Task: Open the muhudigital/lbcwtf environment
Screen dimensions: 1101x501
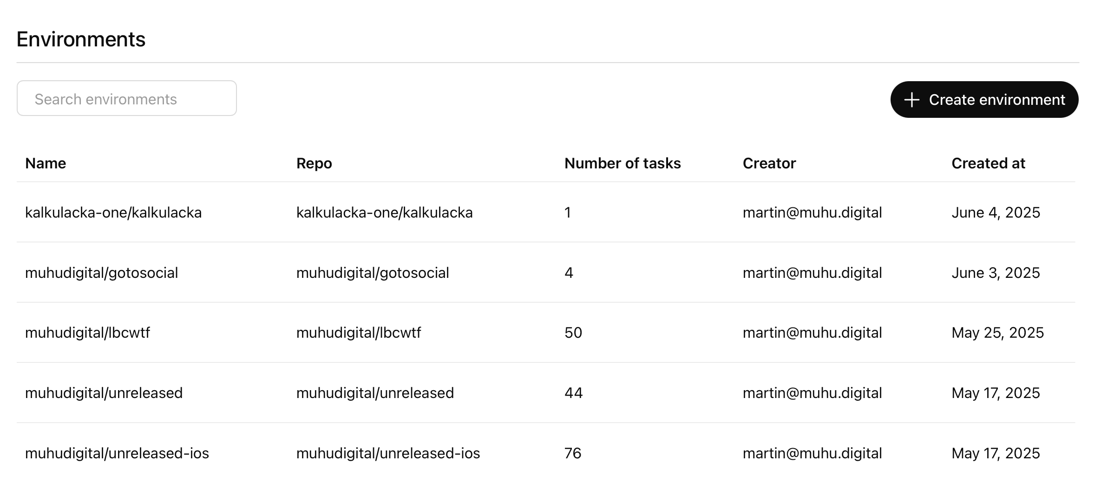Action: (x=87, y=333)
